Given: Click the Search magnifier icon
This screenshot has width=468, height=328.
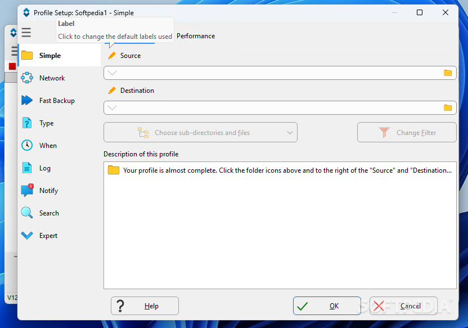Looking at the screenshot, I should [x=27, y=213].
